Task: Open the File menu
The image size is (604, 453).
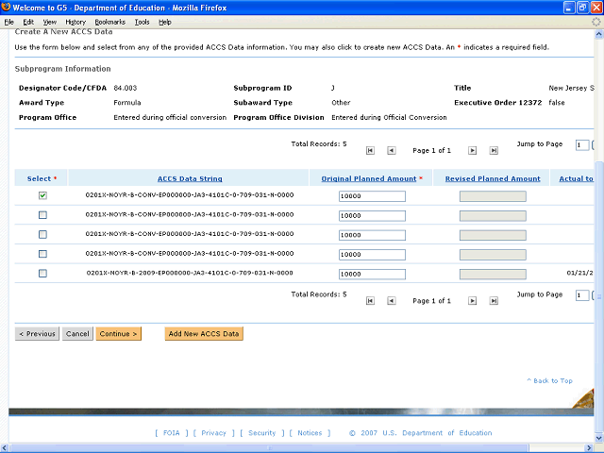Action: (x=9, y=23)
